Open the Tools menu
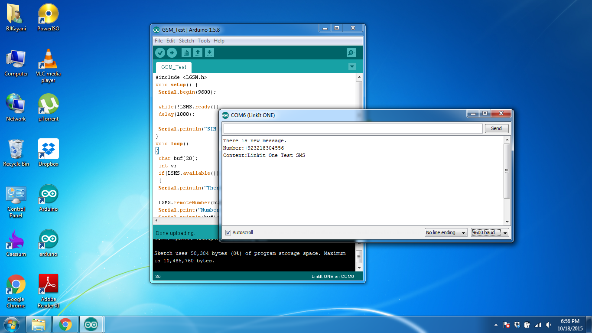This screenshot has width=592, height=333. point(204,41)
